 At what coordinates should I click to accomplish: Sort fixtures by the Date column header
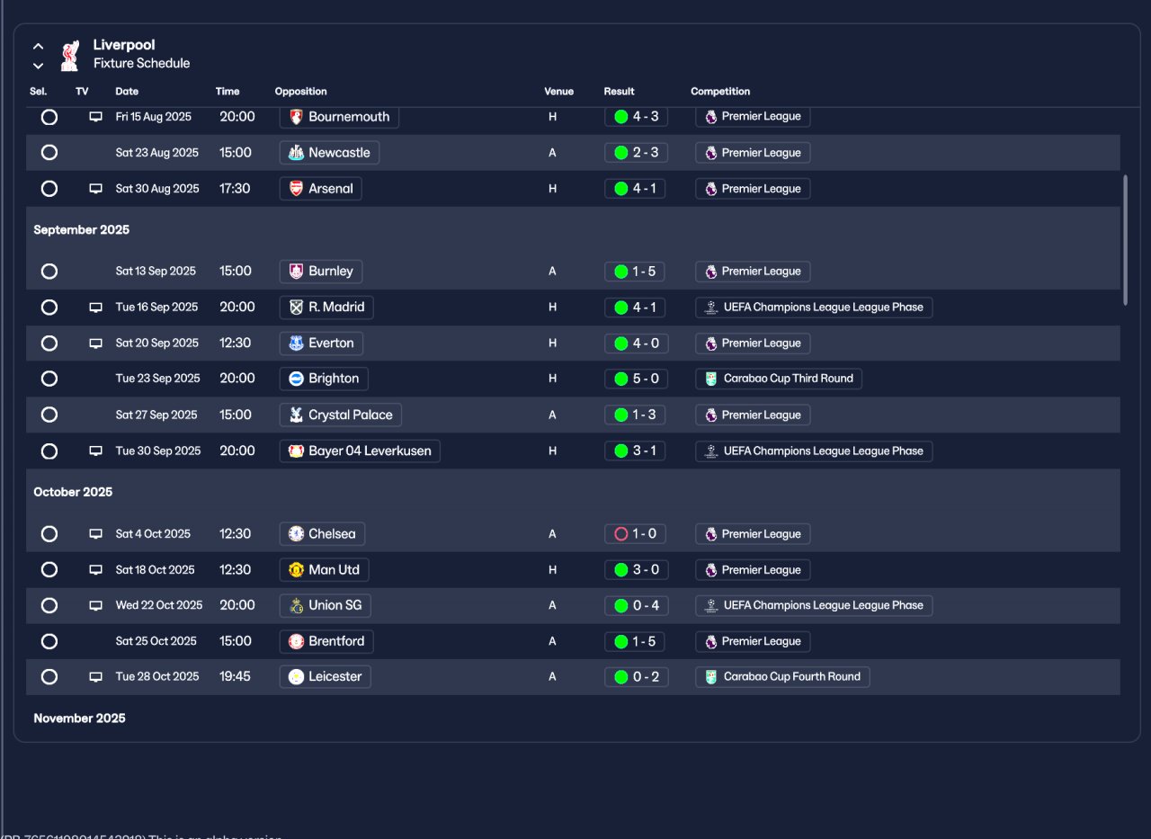tap(127, 92)
